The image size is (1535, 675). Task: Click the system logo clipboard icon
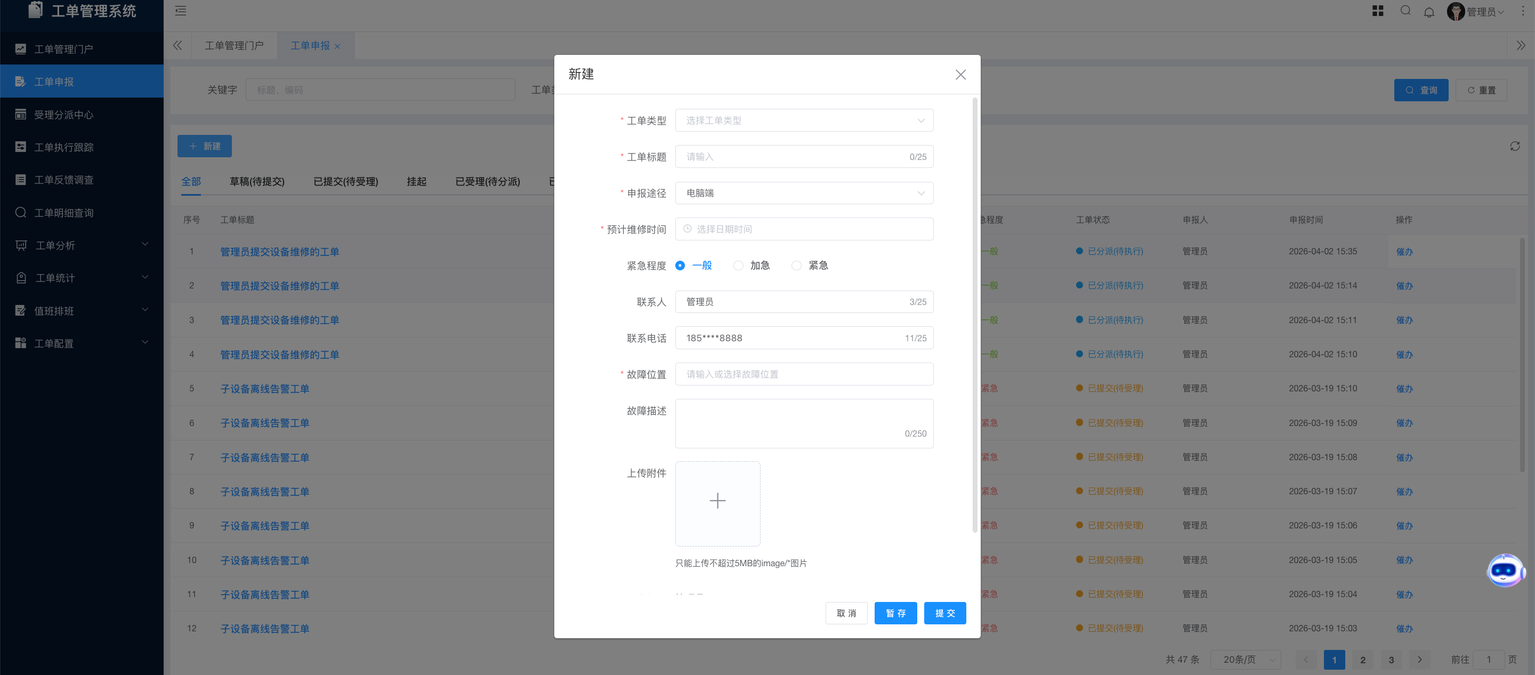tap(36, 10)
